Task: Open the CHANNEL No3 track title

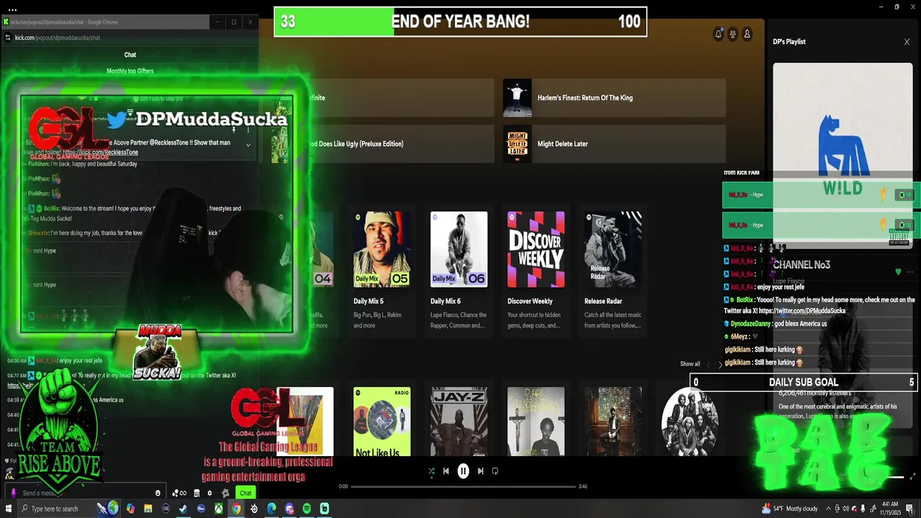Action: coord(802,265)
